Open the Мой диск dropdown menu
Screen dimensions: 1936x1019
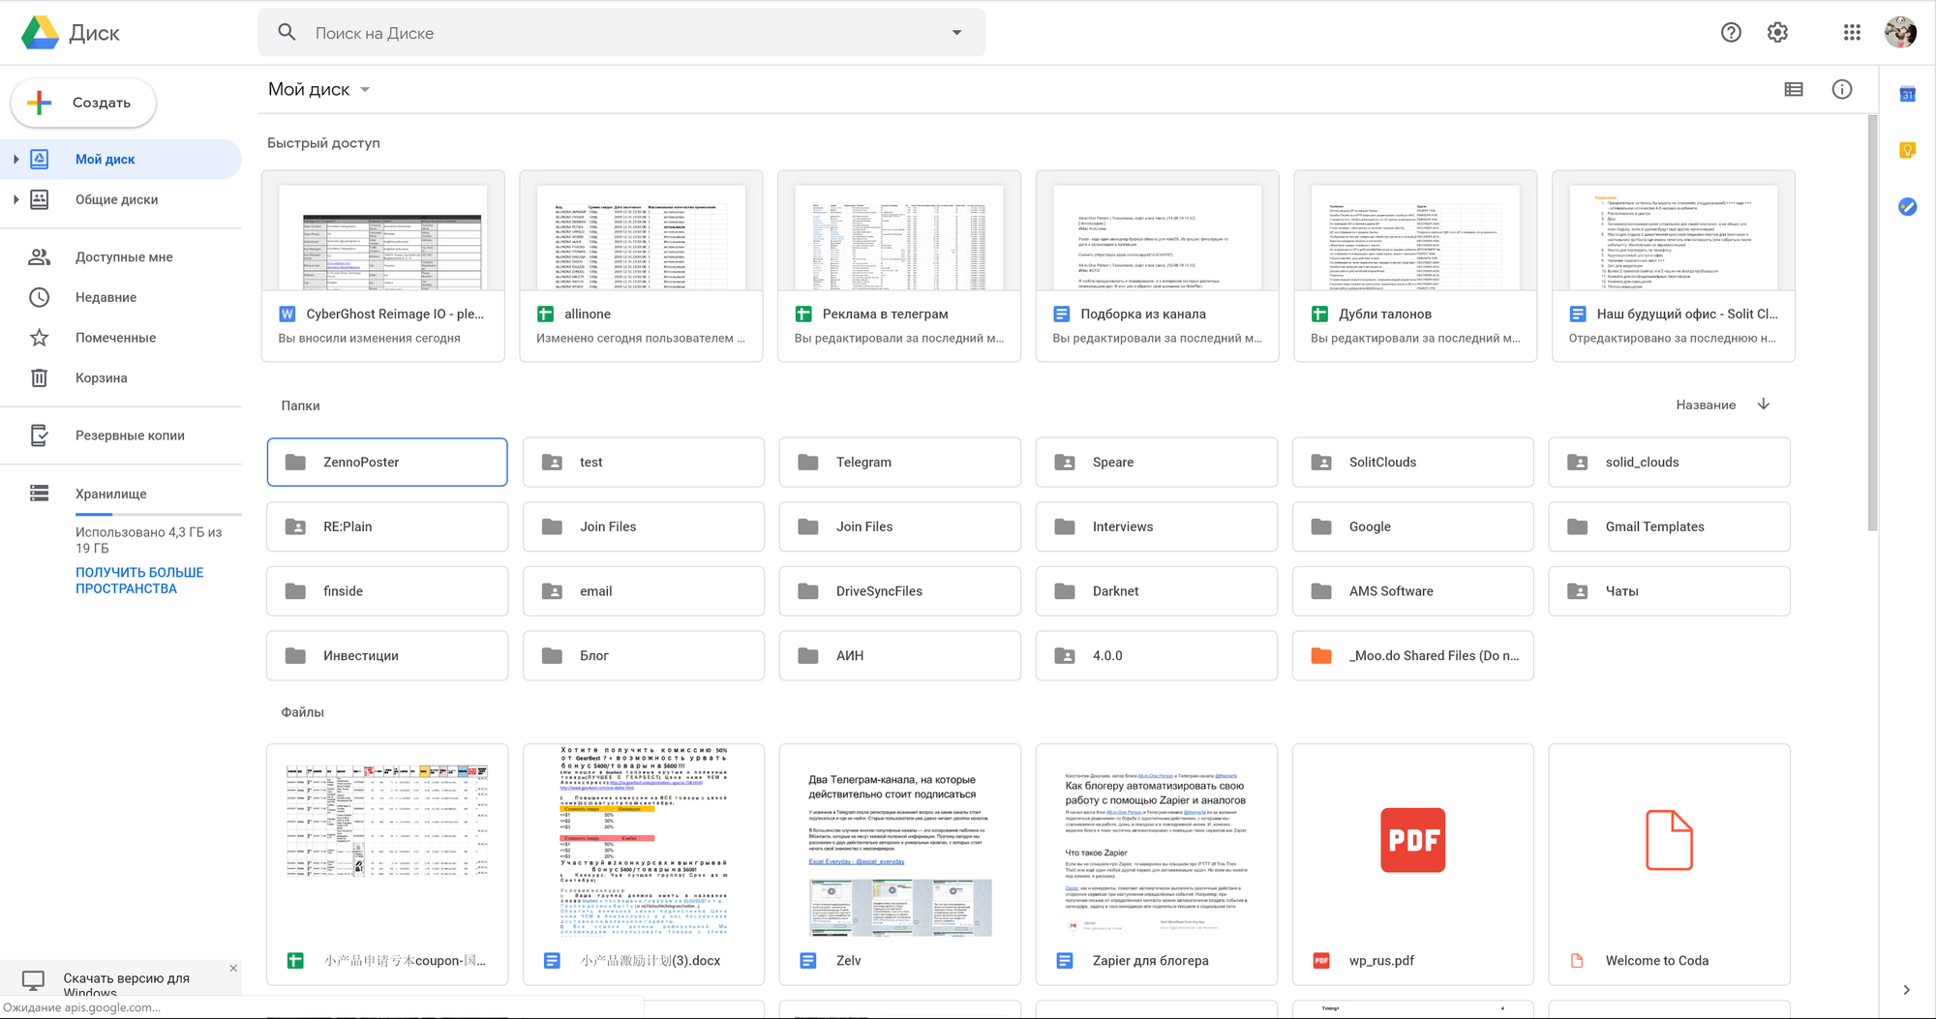(x=365, y=88)
